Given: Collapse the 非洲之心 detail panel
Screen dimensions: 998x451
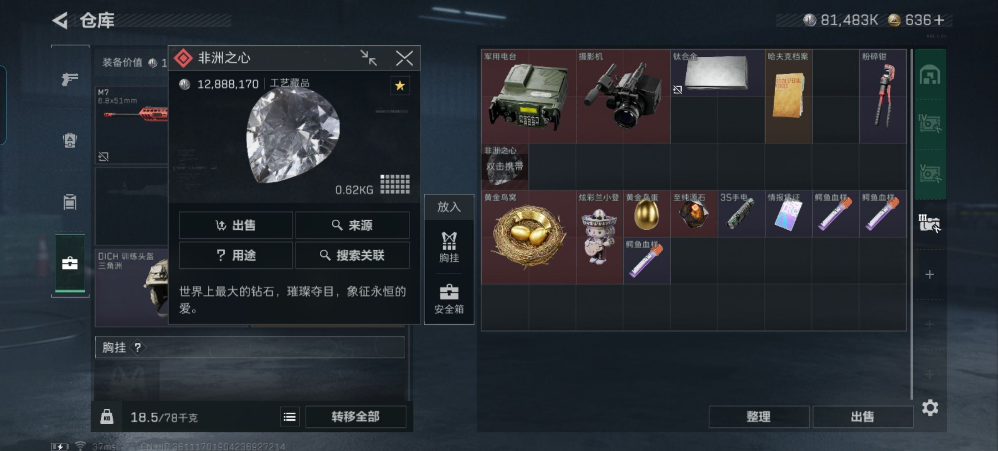Looking at the screenshot, I should (369, 58).
